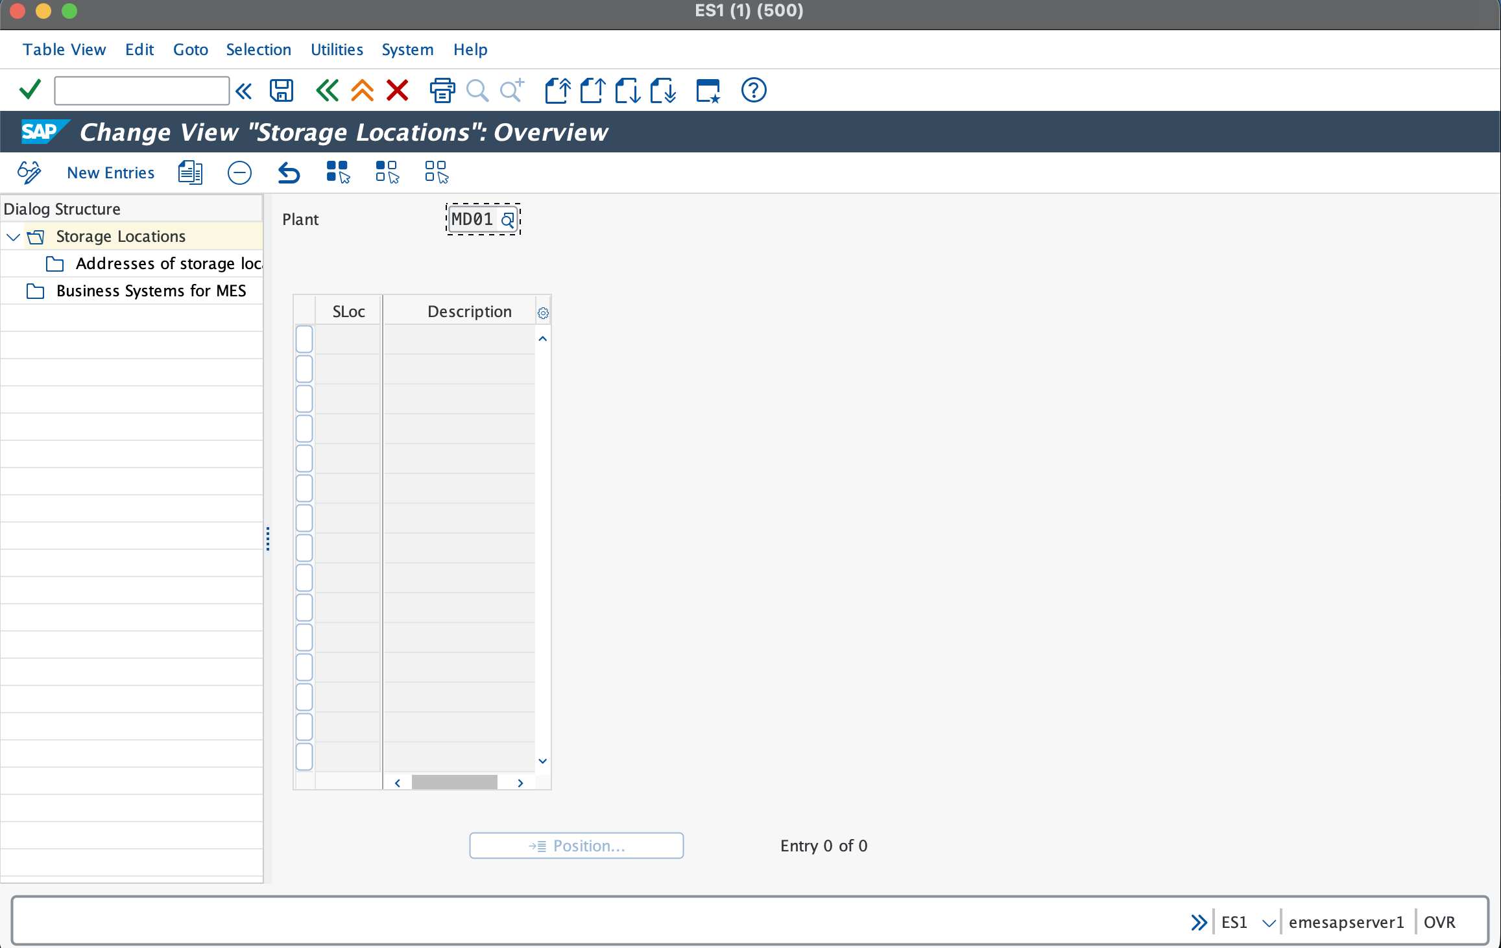Viewport: 1501px width, 948px height.
Task: Click the Description column header
Action: [x=459, y=312]
